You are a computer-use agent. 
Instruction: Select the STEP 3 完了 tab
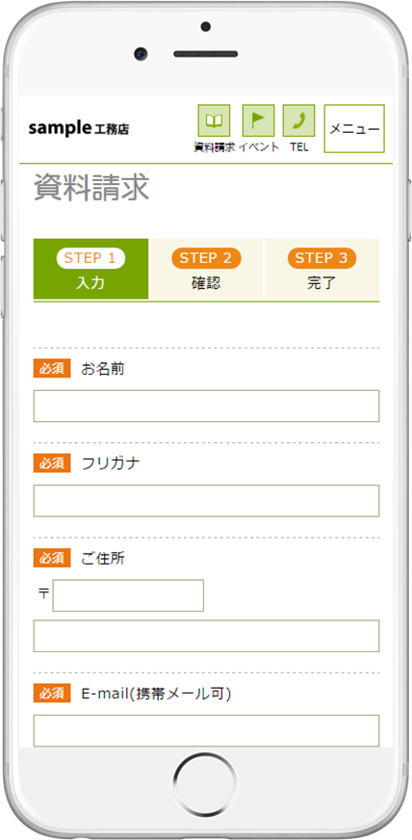(x=322, y=269)
